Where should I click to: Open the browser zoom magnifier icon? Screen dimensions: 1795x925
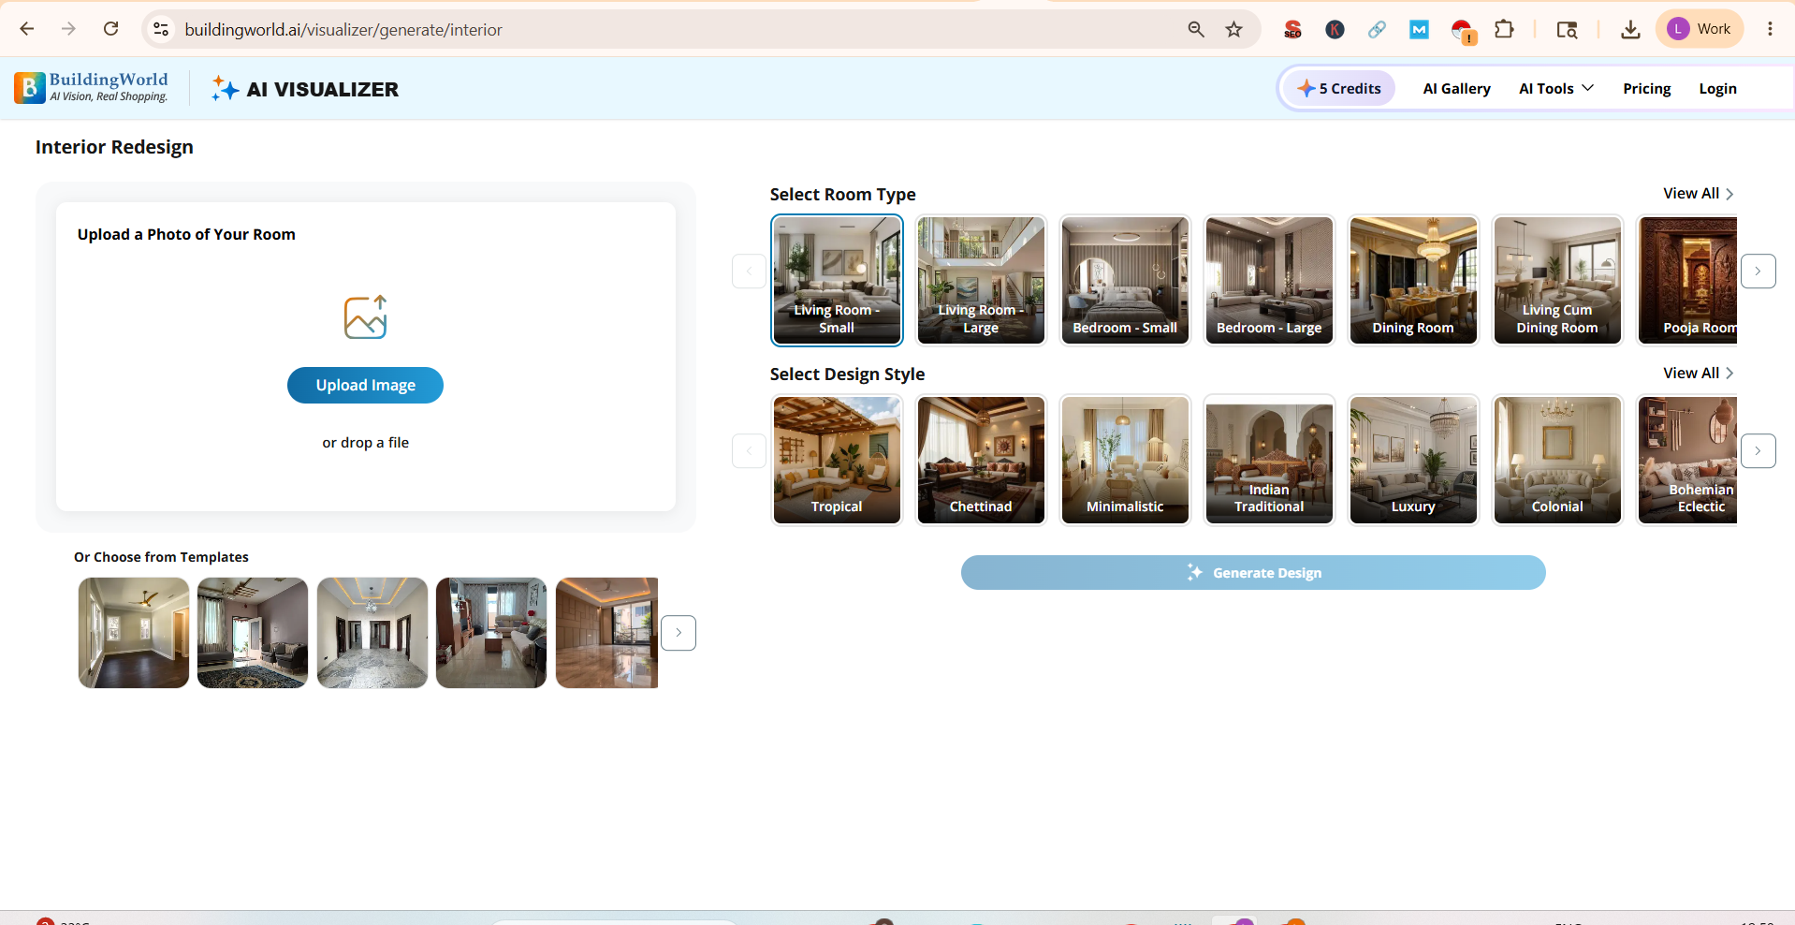(1196, 29)
